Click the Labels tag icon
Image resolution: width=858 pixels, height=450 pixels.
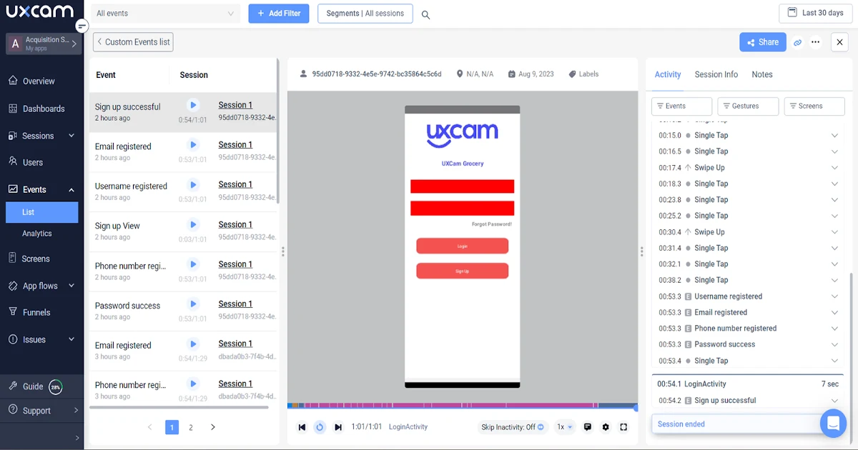(x=572, y=74)
